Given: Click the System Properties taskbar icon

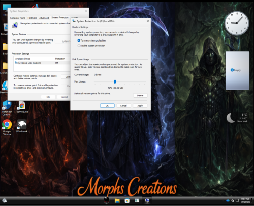Looking at the screenshot, I should 147,200.
